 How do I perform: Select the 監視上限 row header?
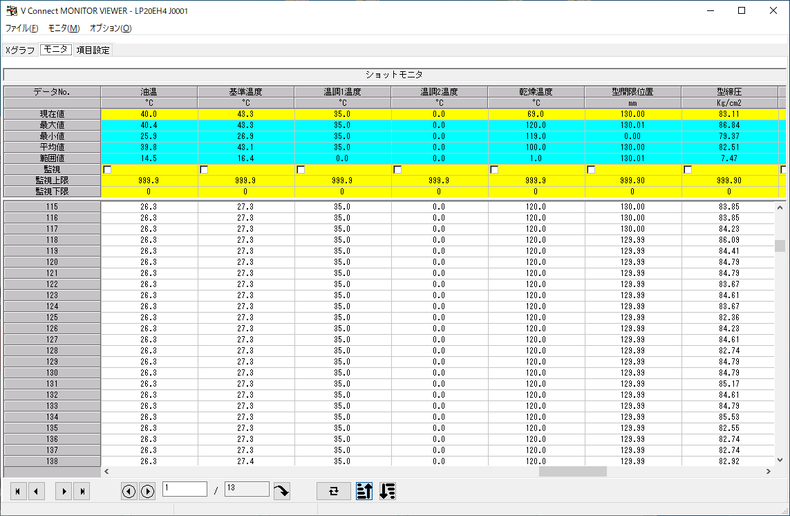point(52,181)
